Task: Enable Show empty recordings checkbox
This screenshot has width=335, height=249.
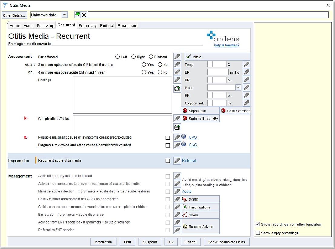Action: pos(258,233)
